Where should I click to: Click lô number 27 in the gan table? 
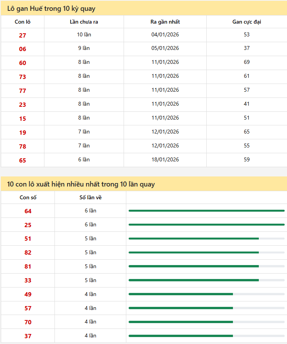coord(22,35)
